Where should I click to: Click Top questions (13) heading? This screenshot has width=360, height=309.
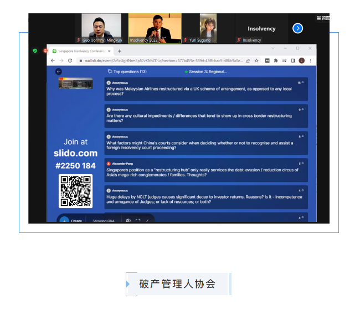coord(127,72)
